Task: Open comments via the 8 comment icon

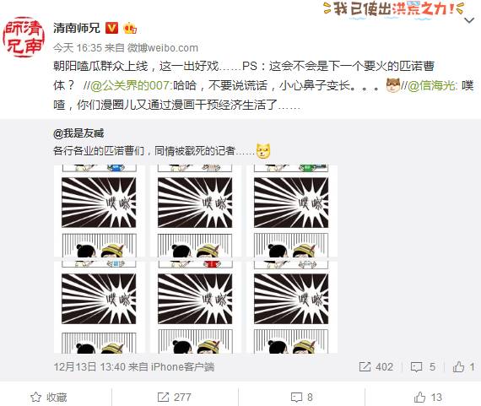Action: tap(296, 398)
